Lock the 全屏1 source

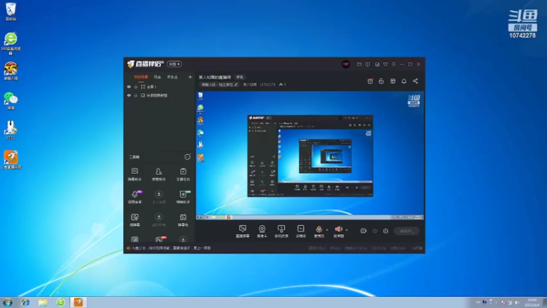click(135, 87)
